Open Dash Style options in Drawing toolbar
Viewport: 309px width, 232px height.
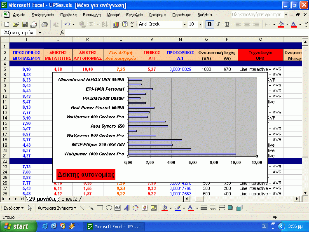tap(213, 208)
